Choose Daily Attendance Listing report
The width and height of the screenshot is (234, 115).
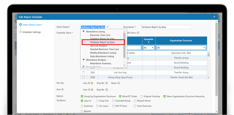click(102, 56)
